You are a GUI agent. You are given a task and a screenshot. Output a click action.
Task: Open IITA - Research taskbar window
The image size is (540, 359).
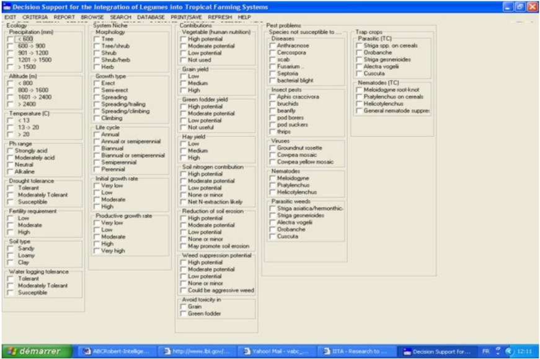tap(355, 352)
